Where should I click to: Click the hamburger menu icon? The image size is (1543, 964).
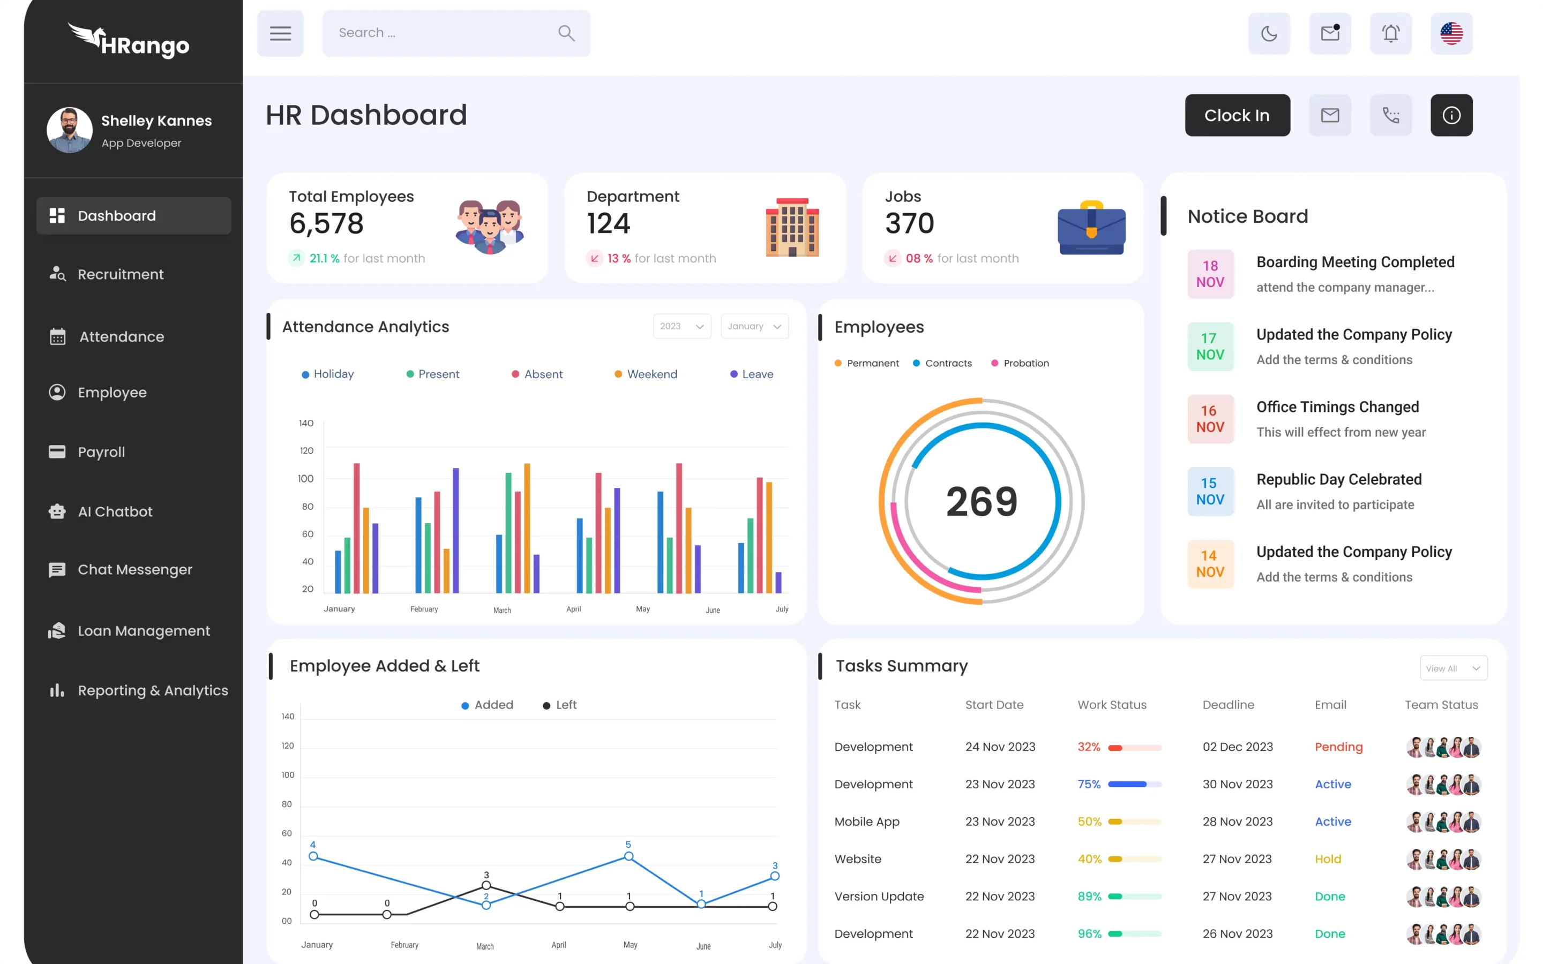pos(281,33)
